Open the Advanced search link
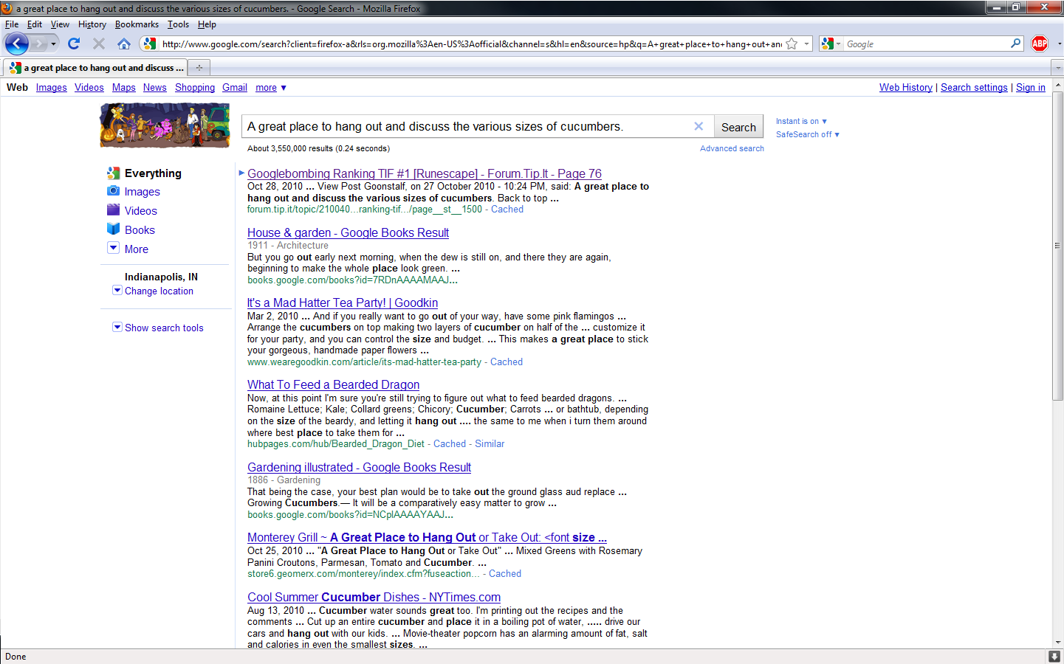Image resolution: width=1064 pixels, height=664 pixels. pos(732,148)
